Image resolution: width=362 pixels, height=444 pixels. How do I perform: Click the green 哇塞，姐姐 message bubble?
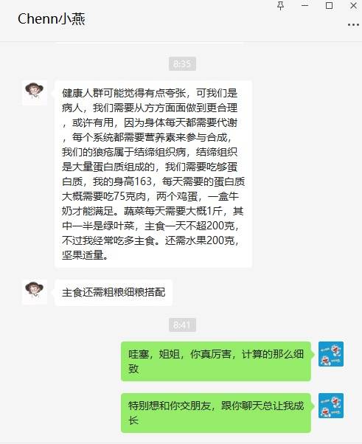pos(216,361)
